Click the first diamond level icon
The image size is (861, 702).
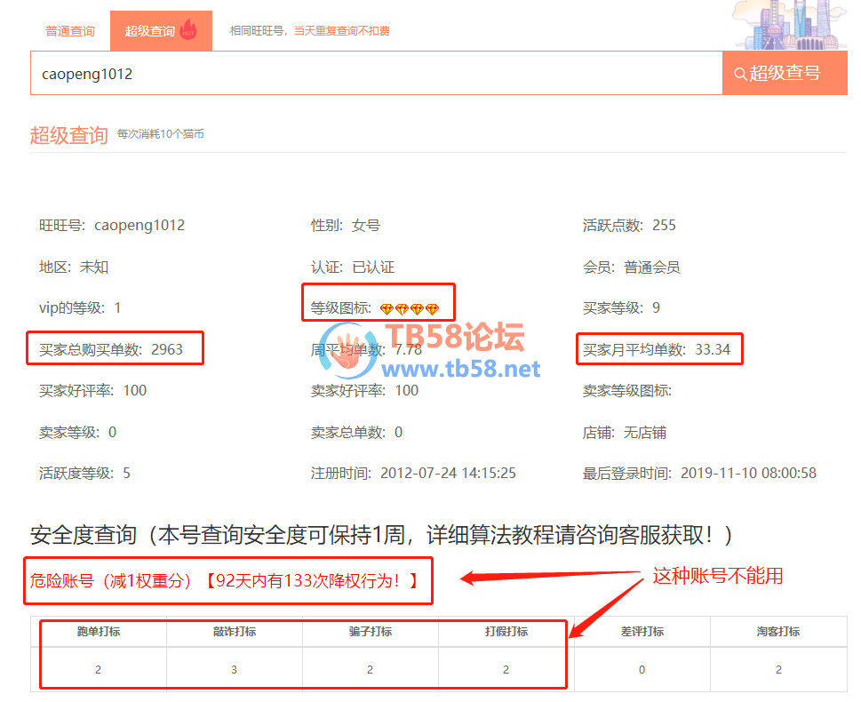(x=387, y=309)
